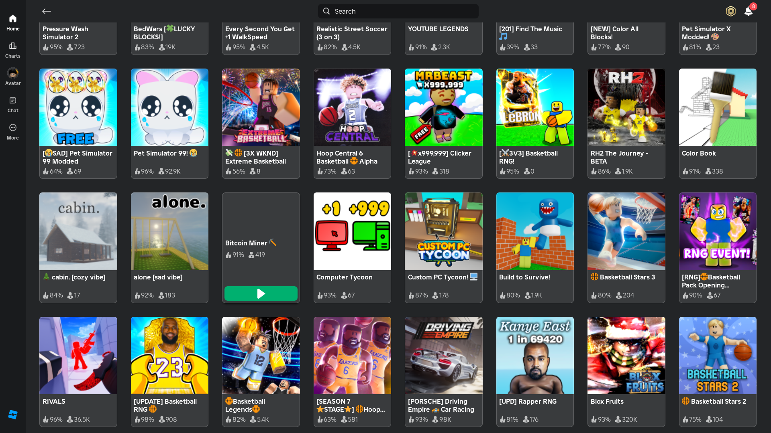Open the Custom PC Tycoon game tile
This screenshot has height=433, width=771.
[x=443, y=231]
